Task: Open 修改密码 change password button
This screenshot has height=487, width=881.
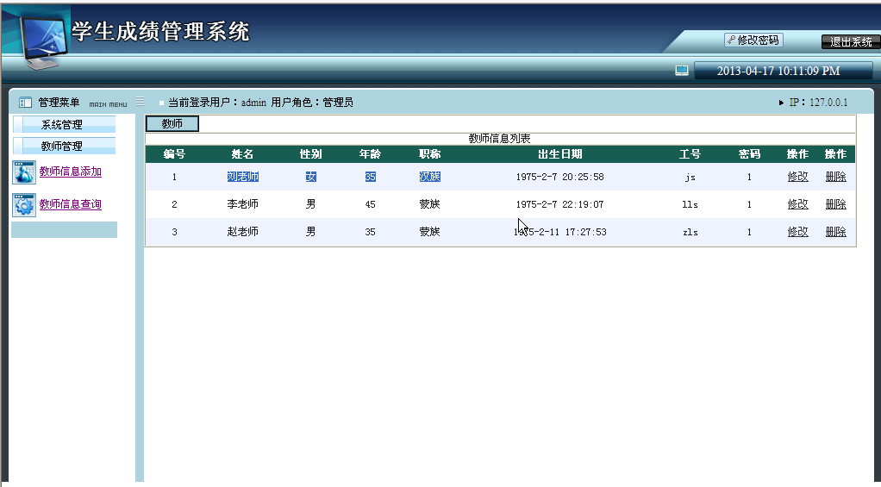Action: 753,41
